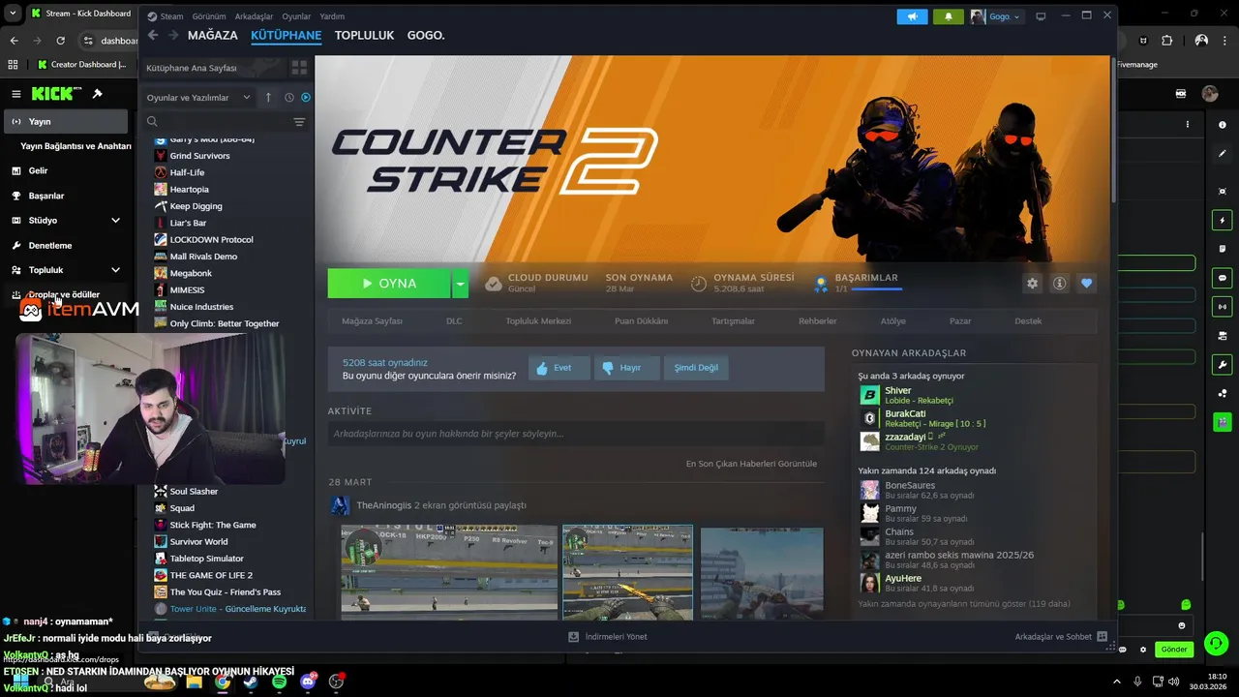Open Chrome extensions puzzle icon
The image size is (1239, 697).
click(1166, 41)
